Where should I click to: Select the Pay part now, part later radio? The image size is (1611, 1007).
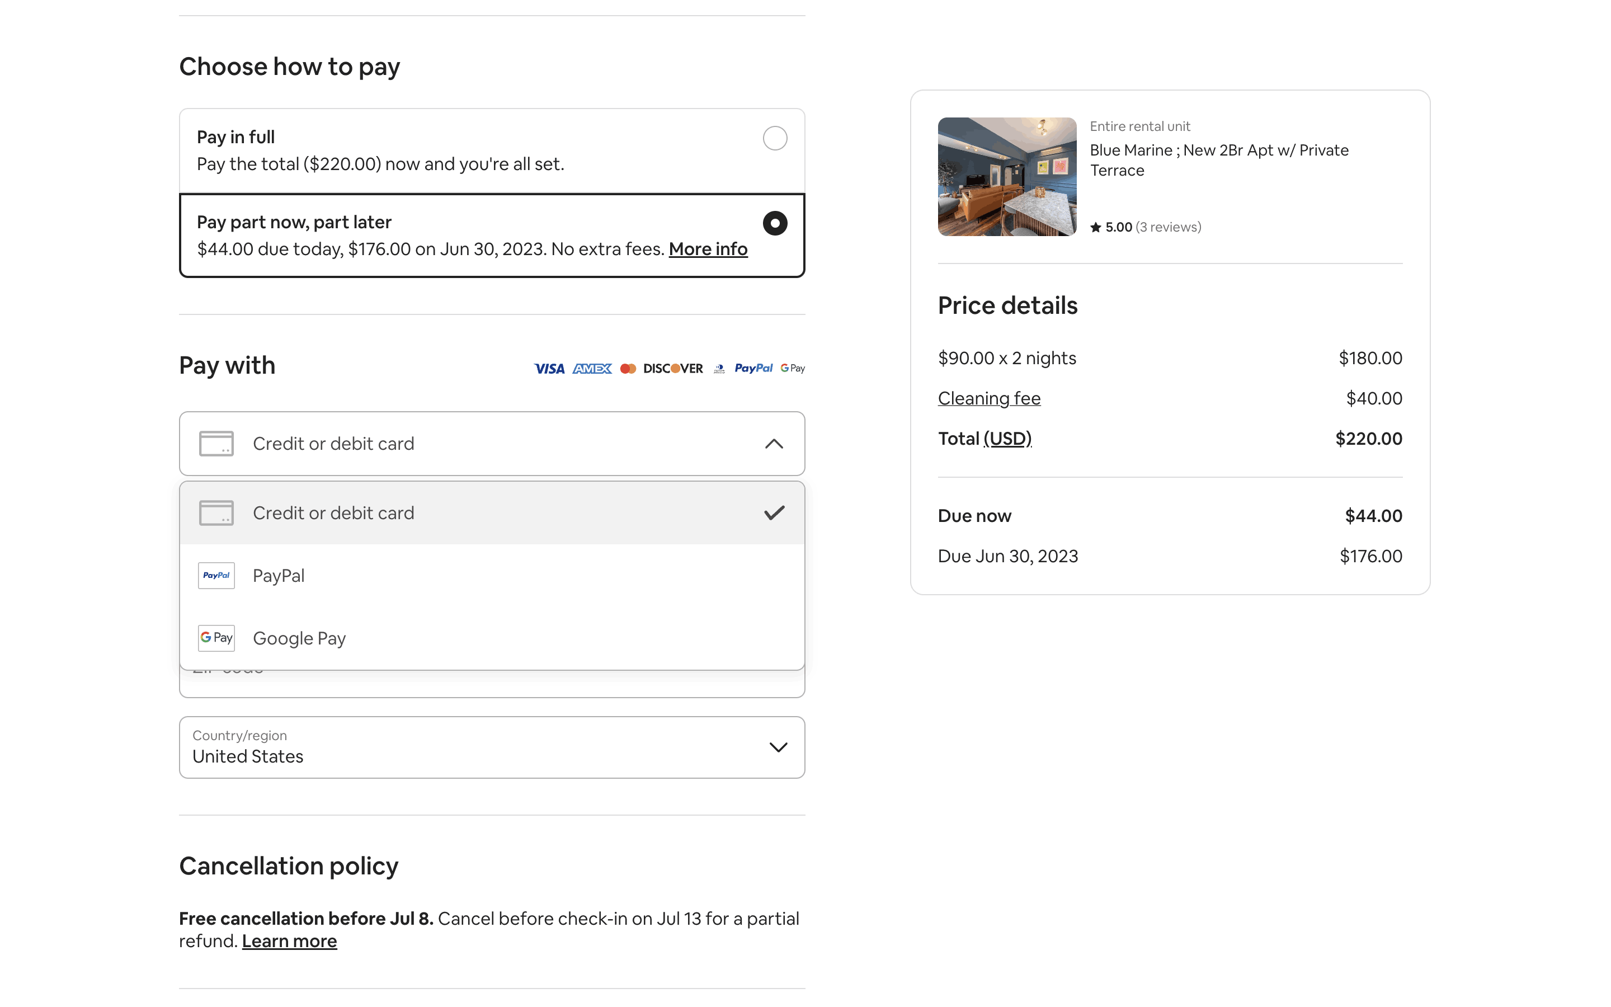point(774,223)
